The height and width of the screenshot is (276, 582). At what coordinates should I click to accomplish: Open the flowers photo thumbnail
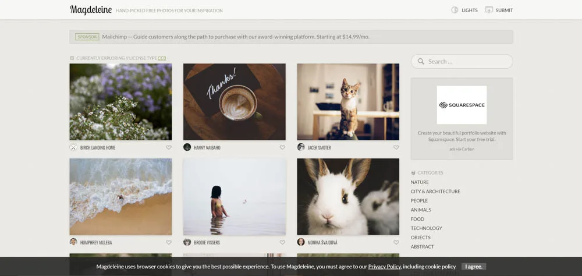120,102
